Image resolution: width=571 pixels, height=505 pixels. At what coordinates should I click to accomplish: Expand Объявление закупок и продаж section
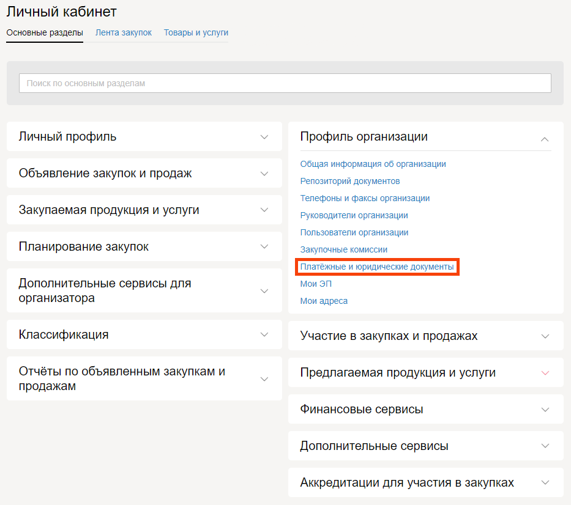click(x=264, y=174)
